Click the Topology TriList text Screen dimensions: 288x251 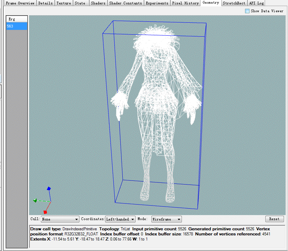(x=115, y=229)
